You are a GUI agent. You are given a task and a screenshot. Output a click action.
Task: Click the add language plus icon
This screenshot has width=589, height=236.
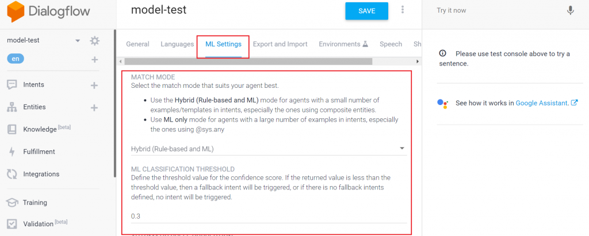[x=95, y=60]
